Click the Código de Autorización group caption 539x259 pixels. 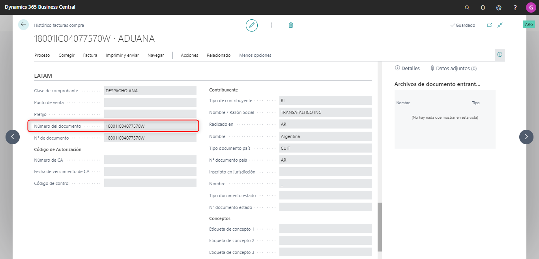click(x=58, y=149)
